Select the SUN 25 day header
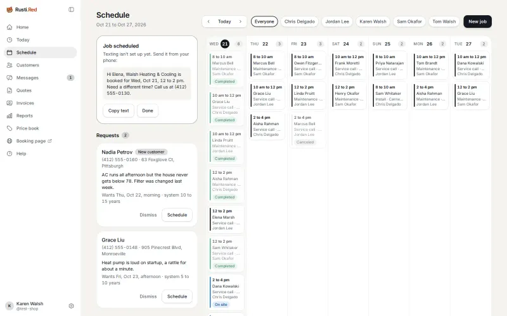Image resolution: width=507 pixels, height=316 pixels. [x=389, y=44]
